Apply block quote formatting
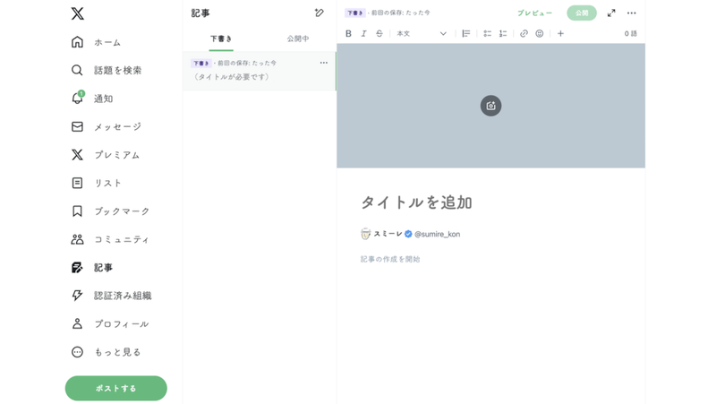This screenshot has height=404, width=716. [x=465, y=33]
